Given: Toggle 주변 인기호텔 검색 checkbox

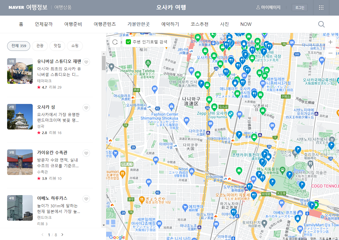Looking at the screenshot, I should click(128, 42).
